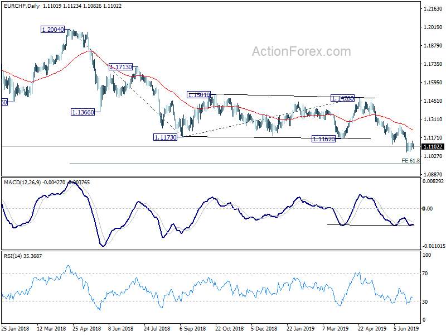The height and width of the screenshot is (335, 446).
Task: Click the 1.20190 price axis value
Action: tap(433, 27)
